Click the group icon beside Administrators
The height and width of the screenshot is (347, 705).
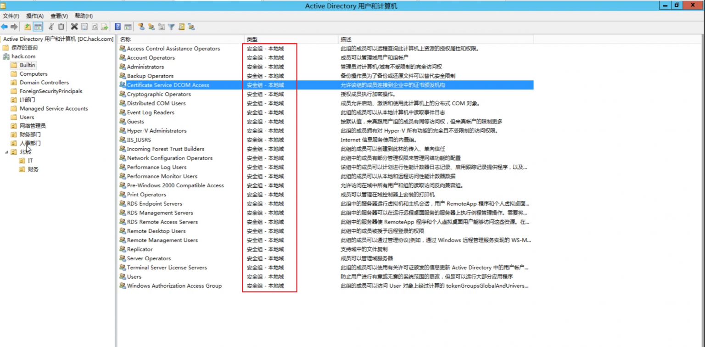pyautogui.click(x=123, y=67)
